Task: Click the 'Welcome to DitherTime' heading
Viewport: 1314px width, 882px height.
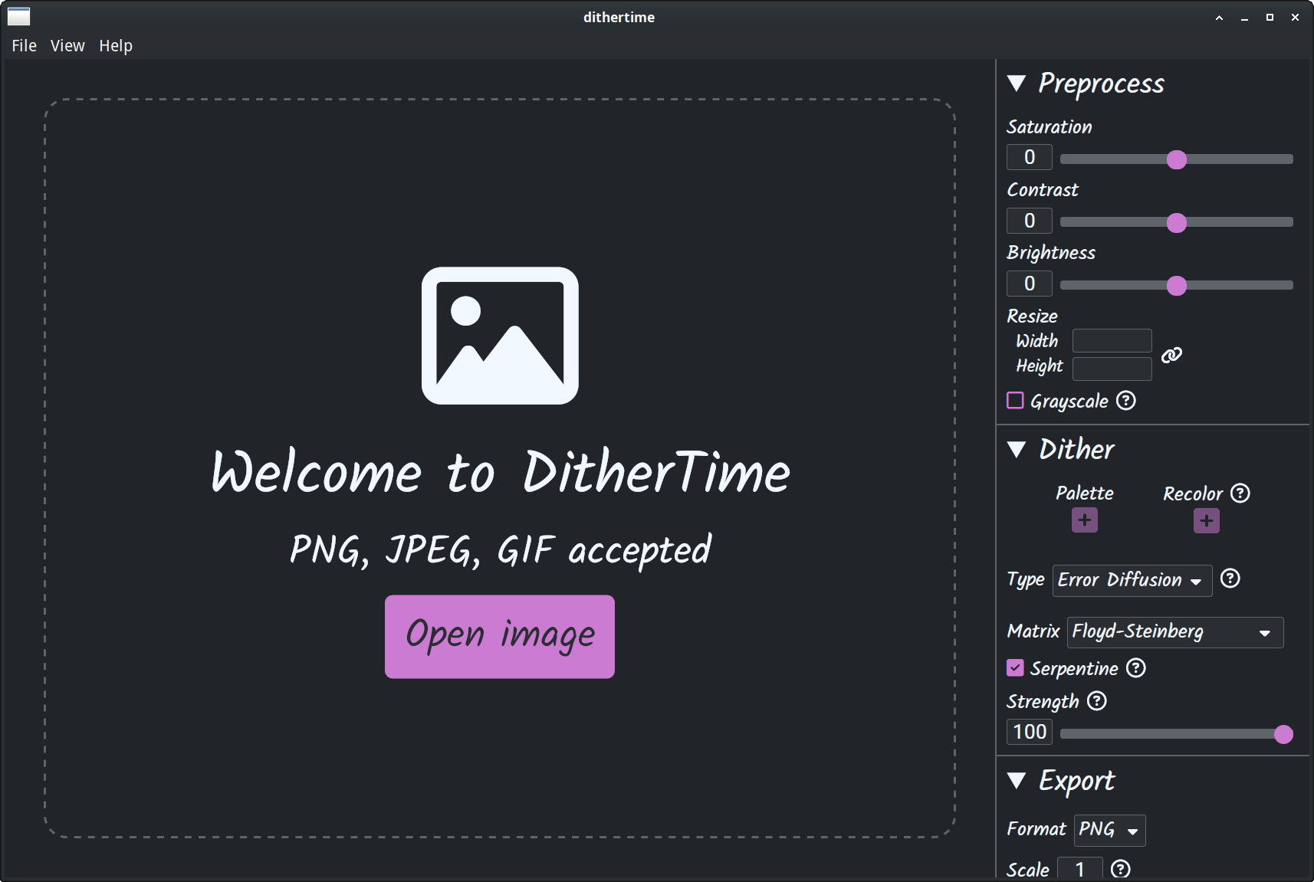Action: coord(501,471)
